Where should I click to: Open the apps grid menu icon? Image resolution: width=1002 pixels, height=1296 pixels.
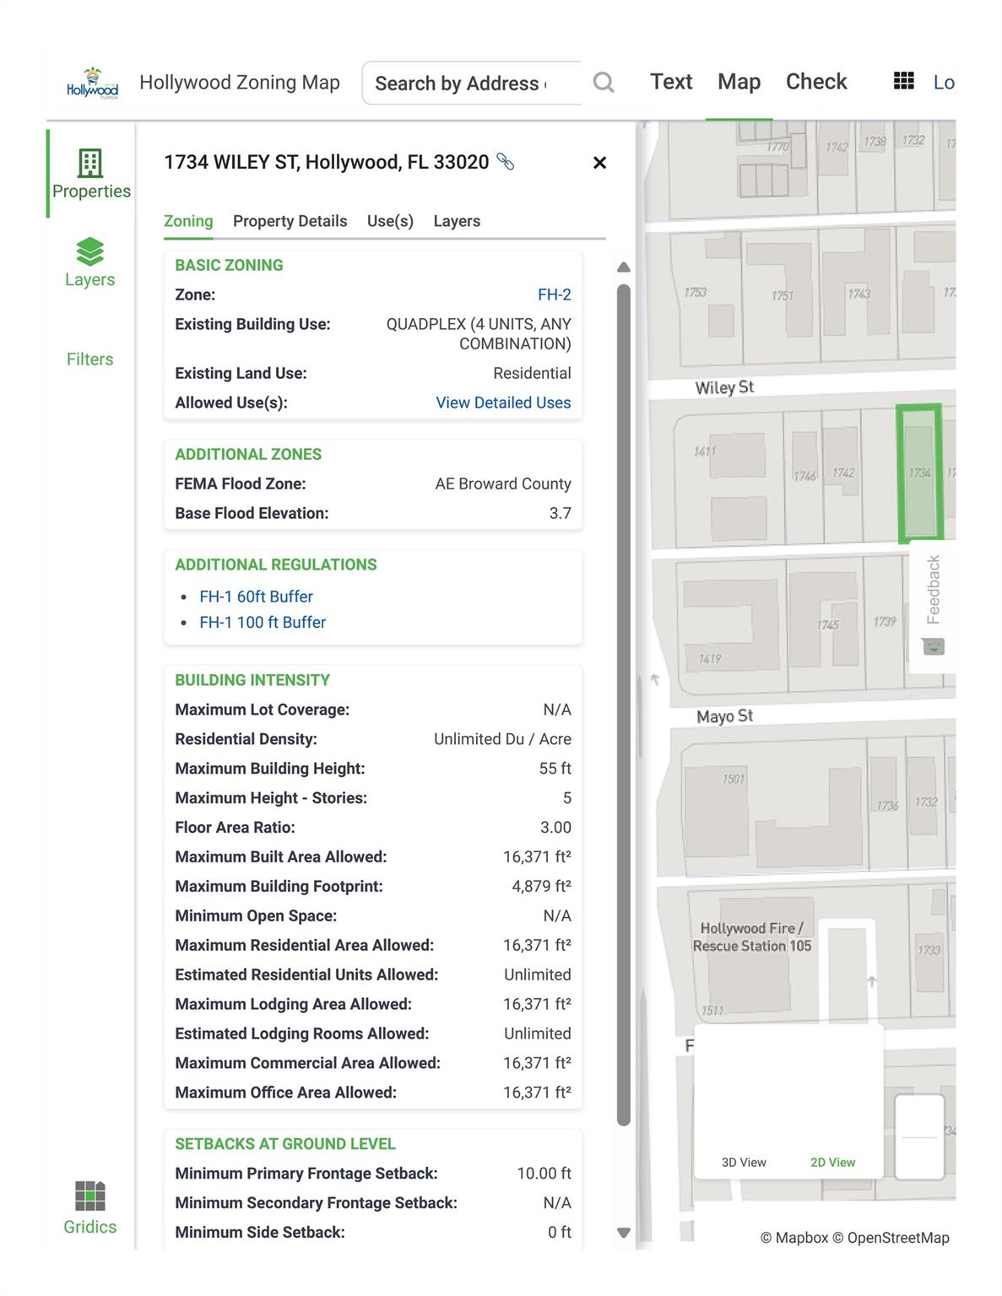(x=903, y=81)
